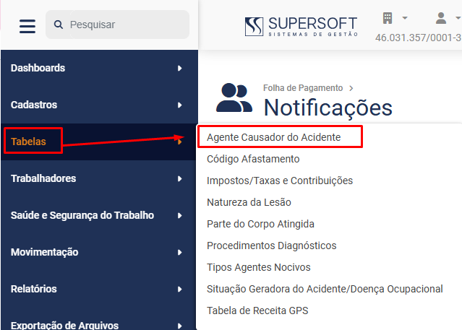Image resolution: width=462 pixels, height=330 pixels.
Task: Click the Notificações people icon
Action: click(x=234, y=97)
